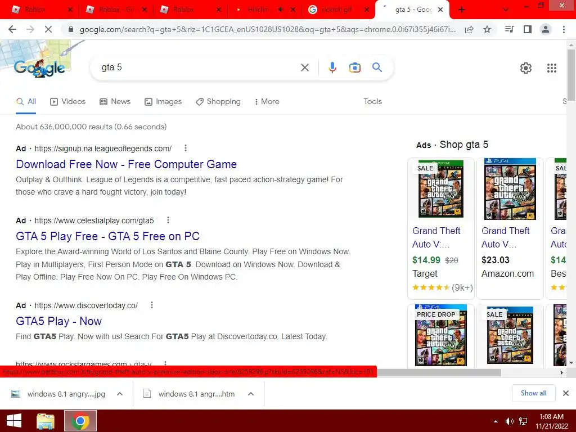Open GTA 5 Play Free ad link
The height and width of the screenshot is (432, 576).
coord(107,236)
